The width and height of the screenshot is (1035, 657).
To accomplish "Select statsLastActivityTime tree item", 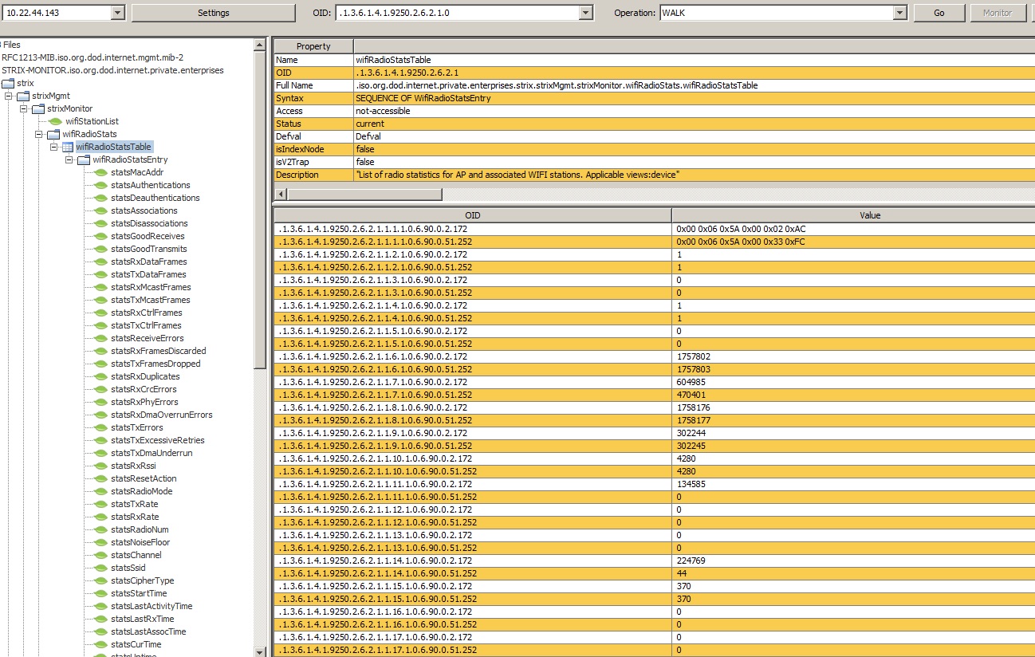I will pos(152,606).
